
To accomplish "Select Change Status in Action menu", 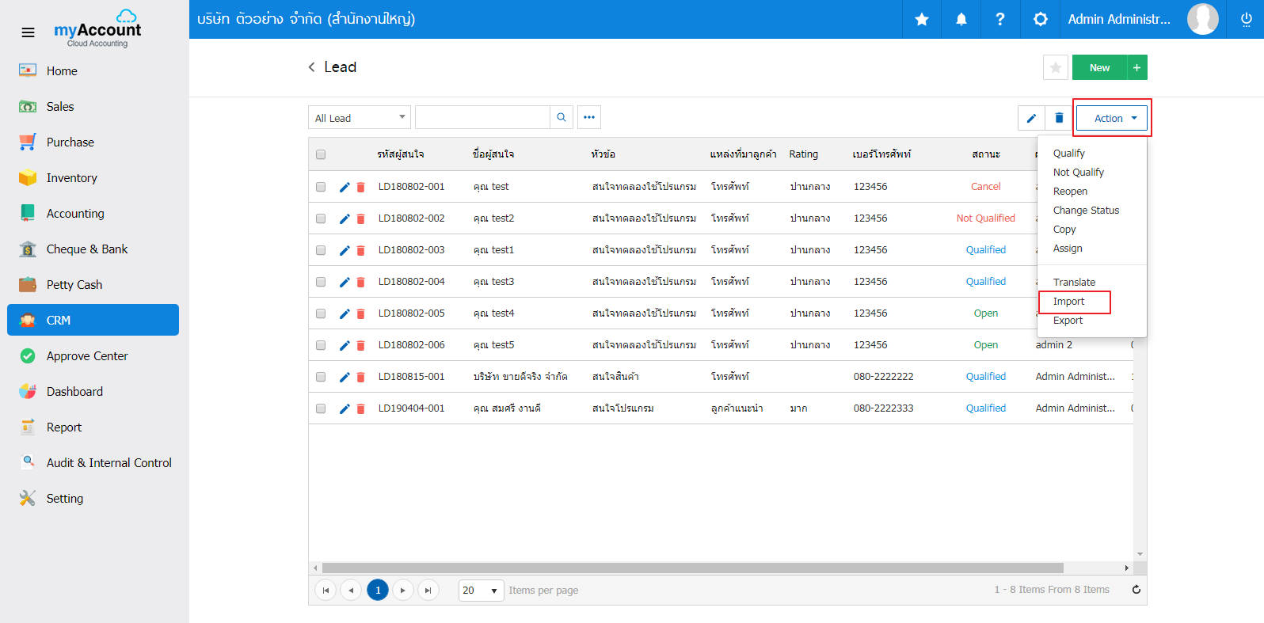I will (x=1086, y=211).
